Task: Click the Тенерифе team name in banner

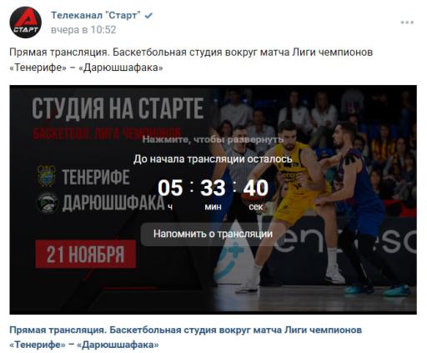Action: 96,177
